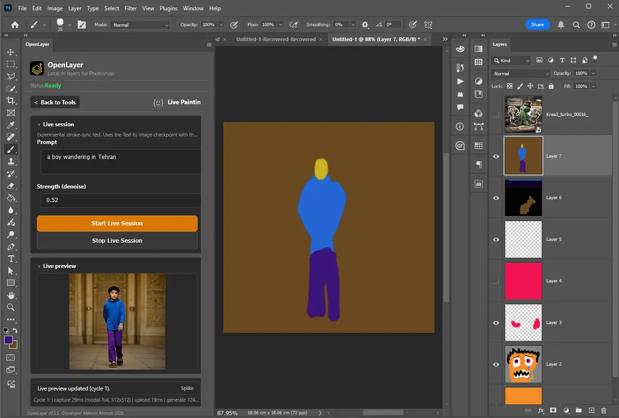The image size is (619, 418).
Task: Select the Blur tool
Action: (x=11, y=210)
